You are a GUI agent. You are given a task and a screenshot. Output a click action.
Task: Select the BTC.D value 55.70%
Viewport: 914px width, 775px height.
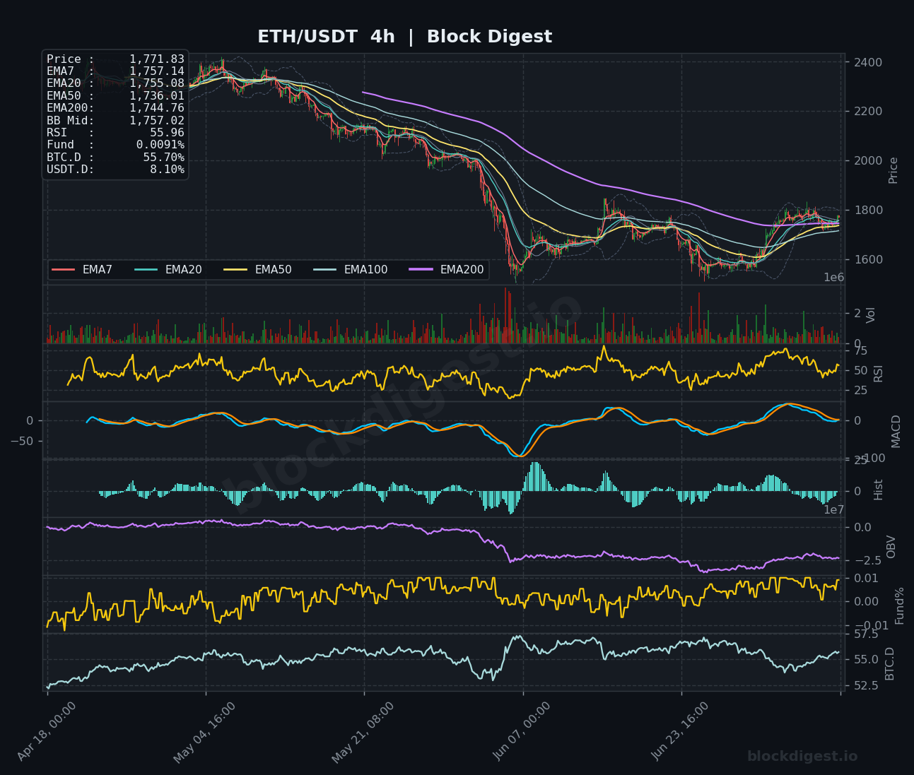click(x=164, y=158)
